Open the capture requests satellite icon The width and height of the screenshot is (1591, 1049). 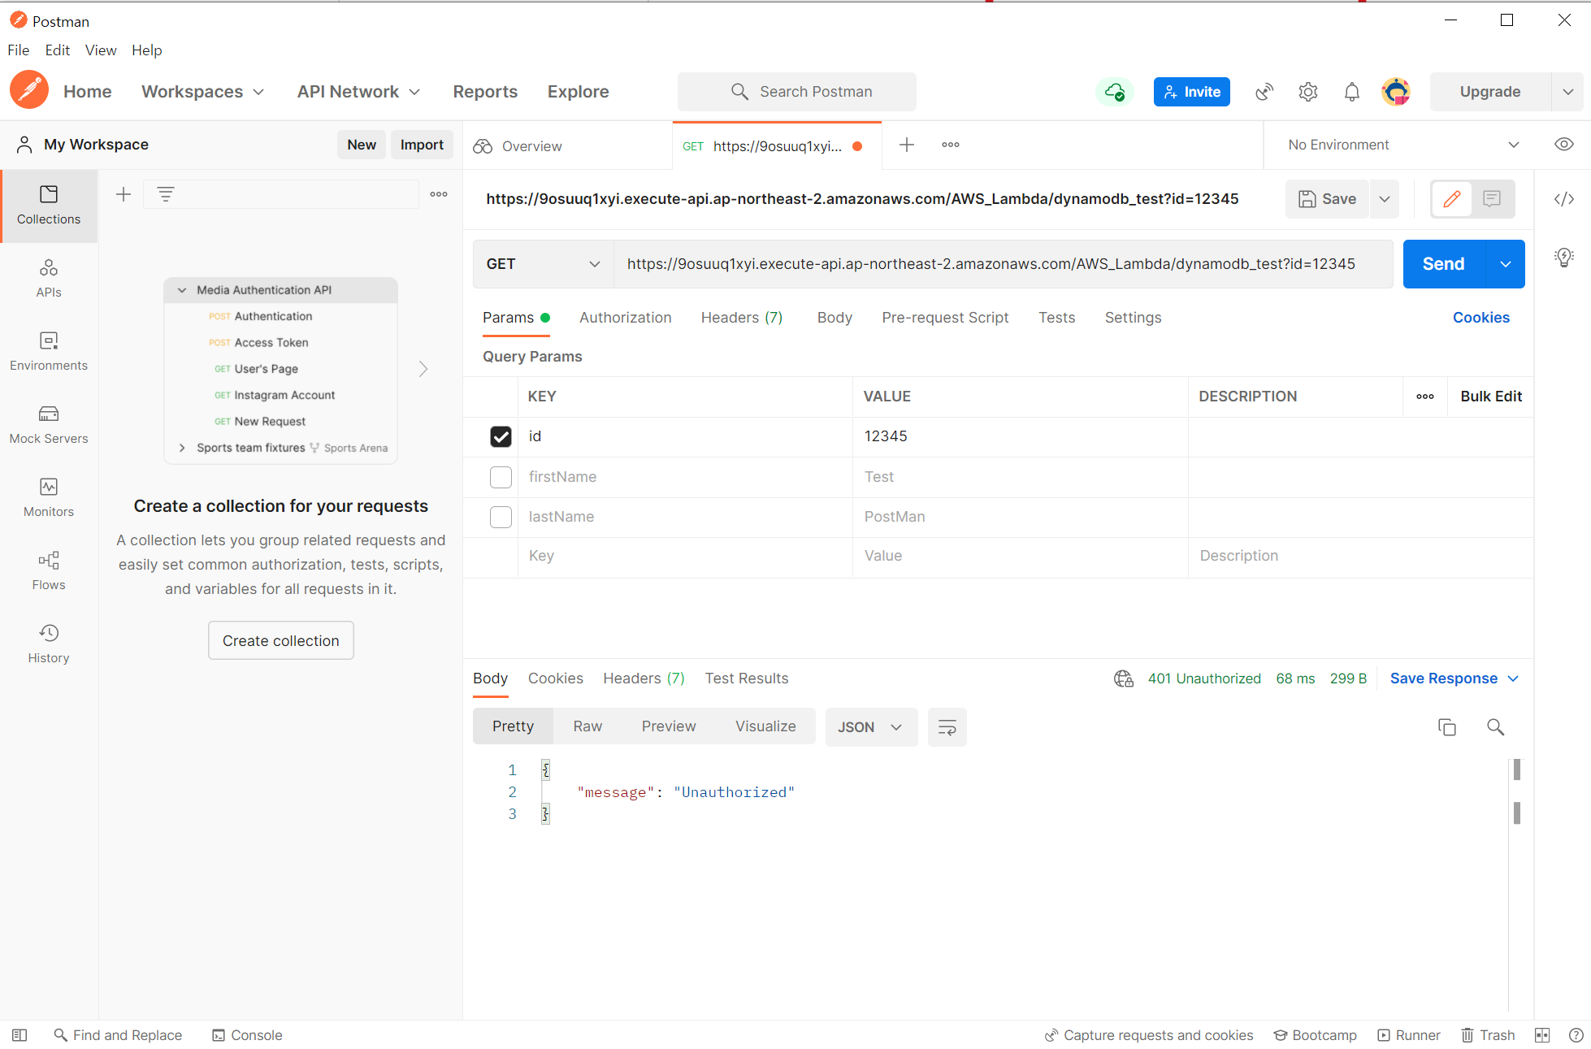pyautogui.click(x=1264, y=92)
